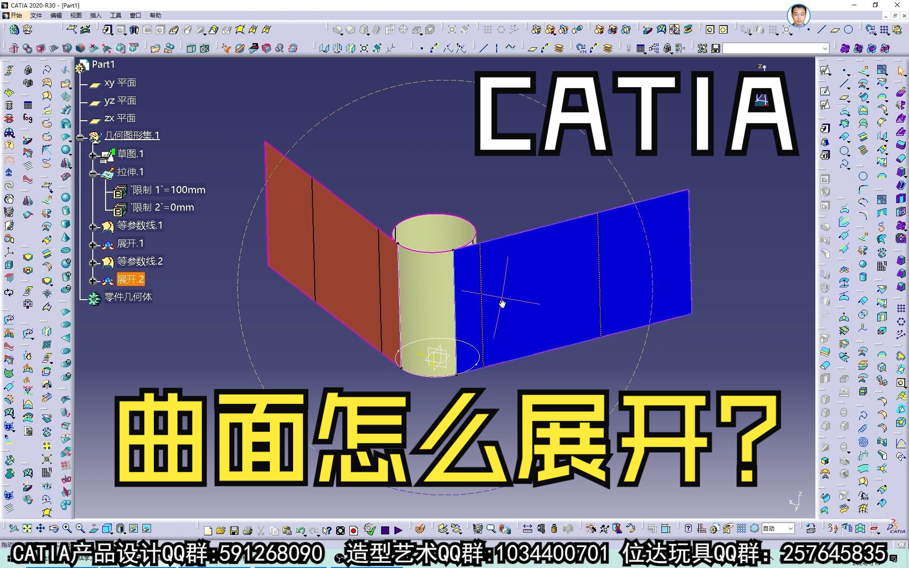Click the purple play triangle icon
The image size is (909, 568).
click(x=398, y=530)
